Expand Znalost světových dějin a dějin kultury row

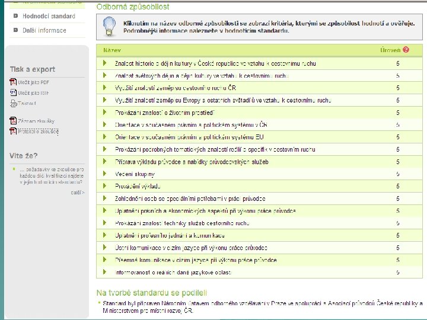(105, 75)
